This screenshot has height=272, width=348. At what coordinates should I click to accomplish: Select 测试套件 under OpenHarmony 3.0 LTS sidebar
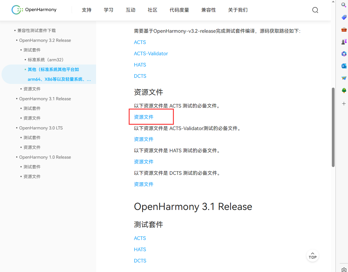click(32, 138)
